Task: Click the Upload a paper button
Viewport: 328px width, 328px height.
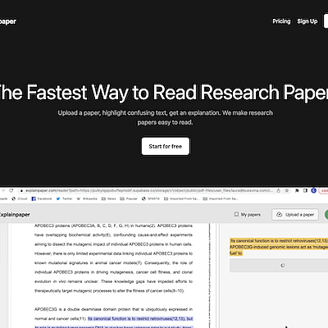Action: (295, 215)
